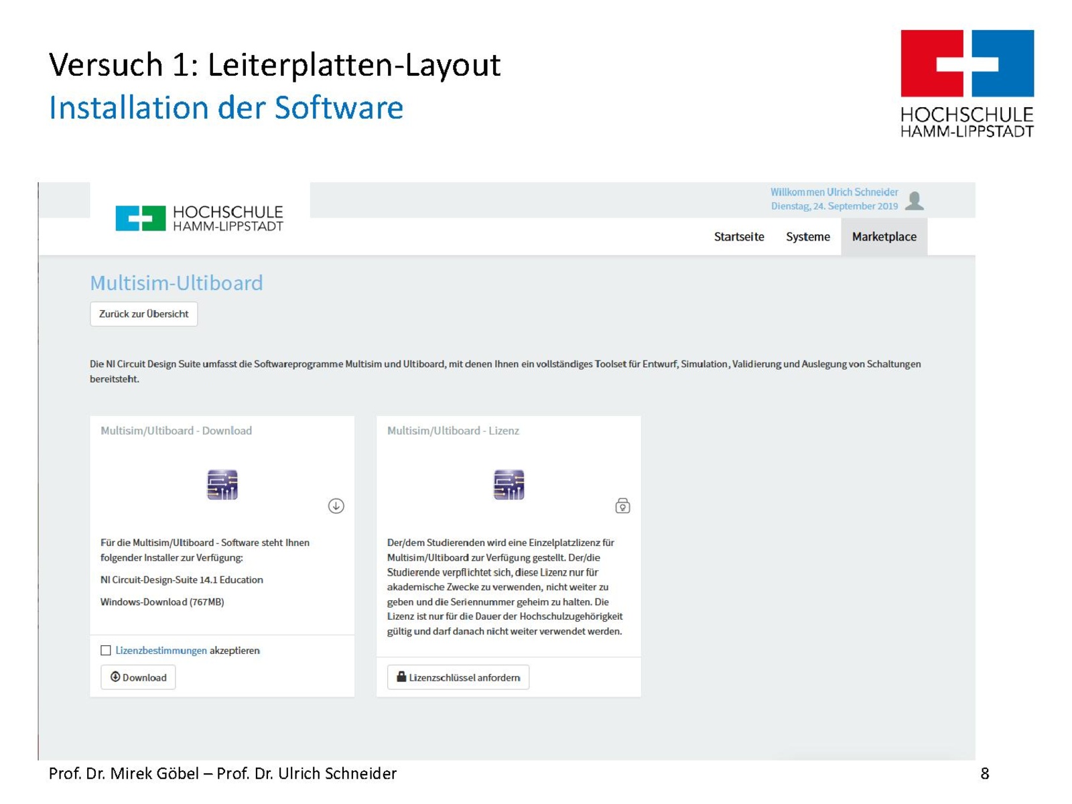Click the user profile avatar icon
This screenshot has height=804, width=1072.
[915, 200]
